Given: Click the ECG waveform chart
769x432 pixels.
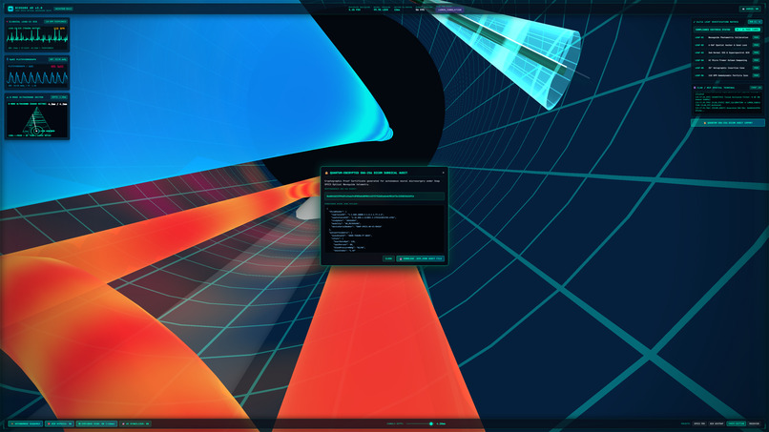Looking at the screenshot, I should coord(37,38).
